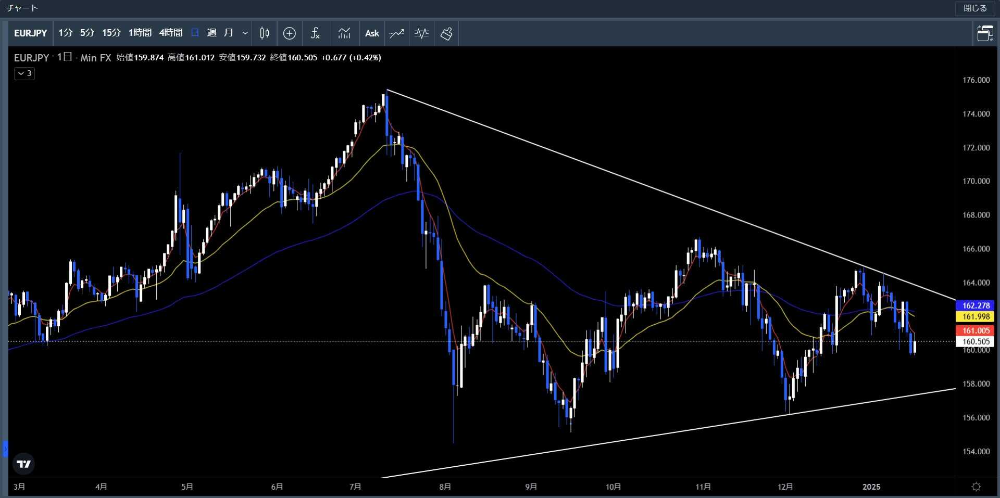The height and width of the screenshot is (498, 1000).
Task: Click 176.000 on the price axis
Action: click(976, 80)
